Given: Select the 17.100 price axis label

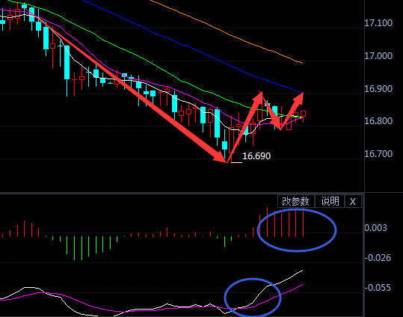Looking at the screenshot, I should coord(378,23).
